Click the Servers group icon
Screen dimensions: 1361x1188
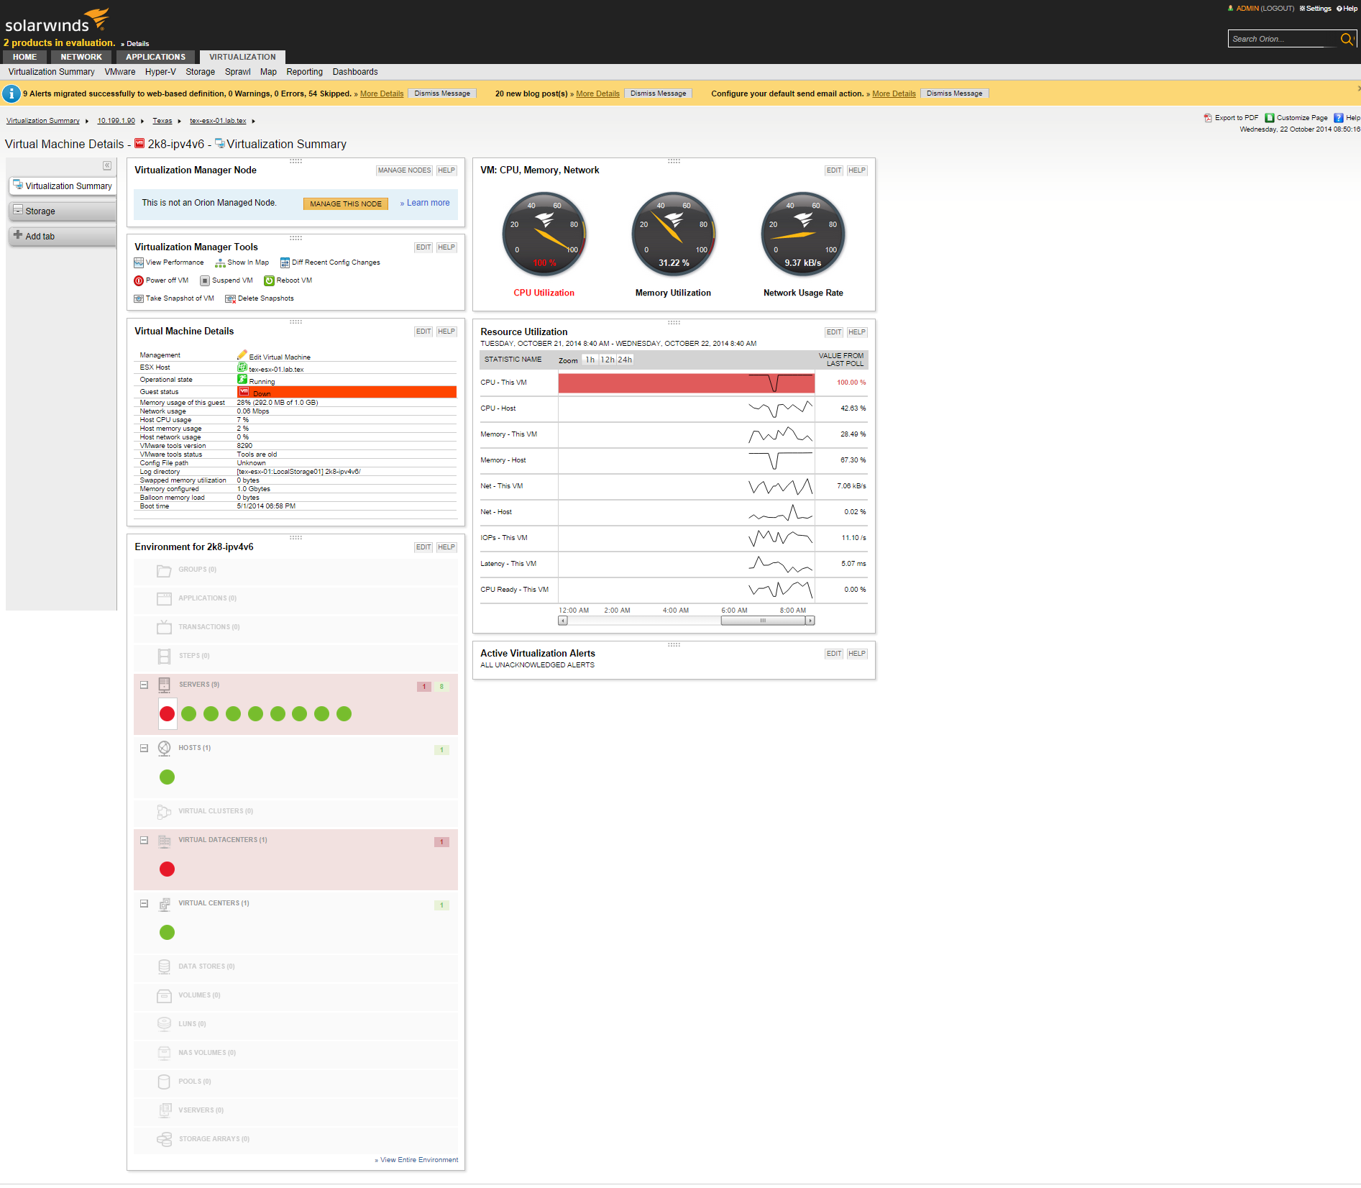click(165, 685)
